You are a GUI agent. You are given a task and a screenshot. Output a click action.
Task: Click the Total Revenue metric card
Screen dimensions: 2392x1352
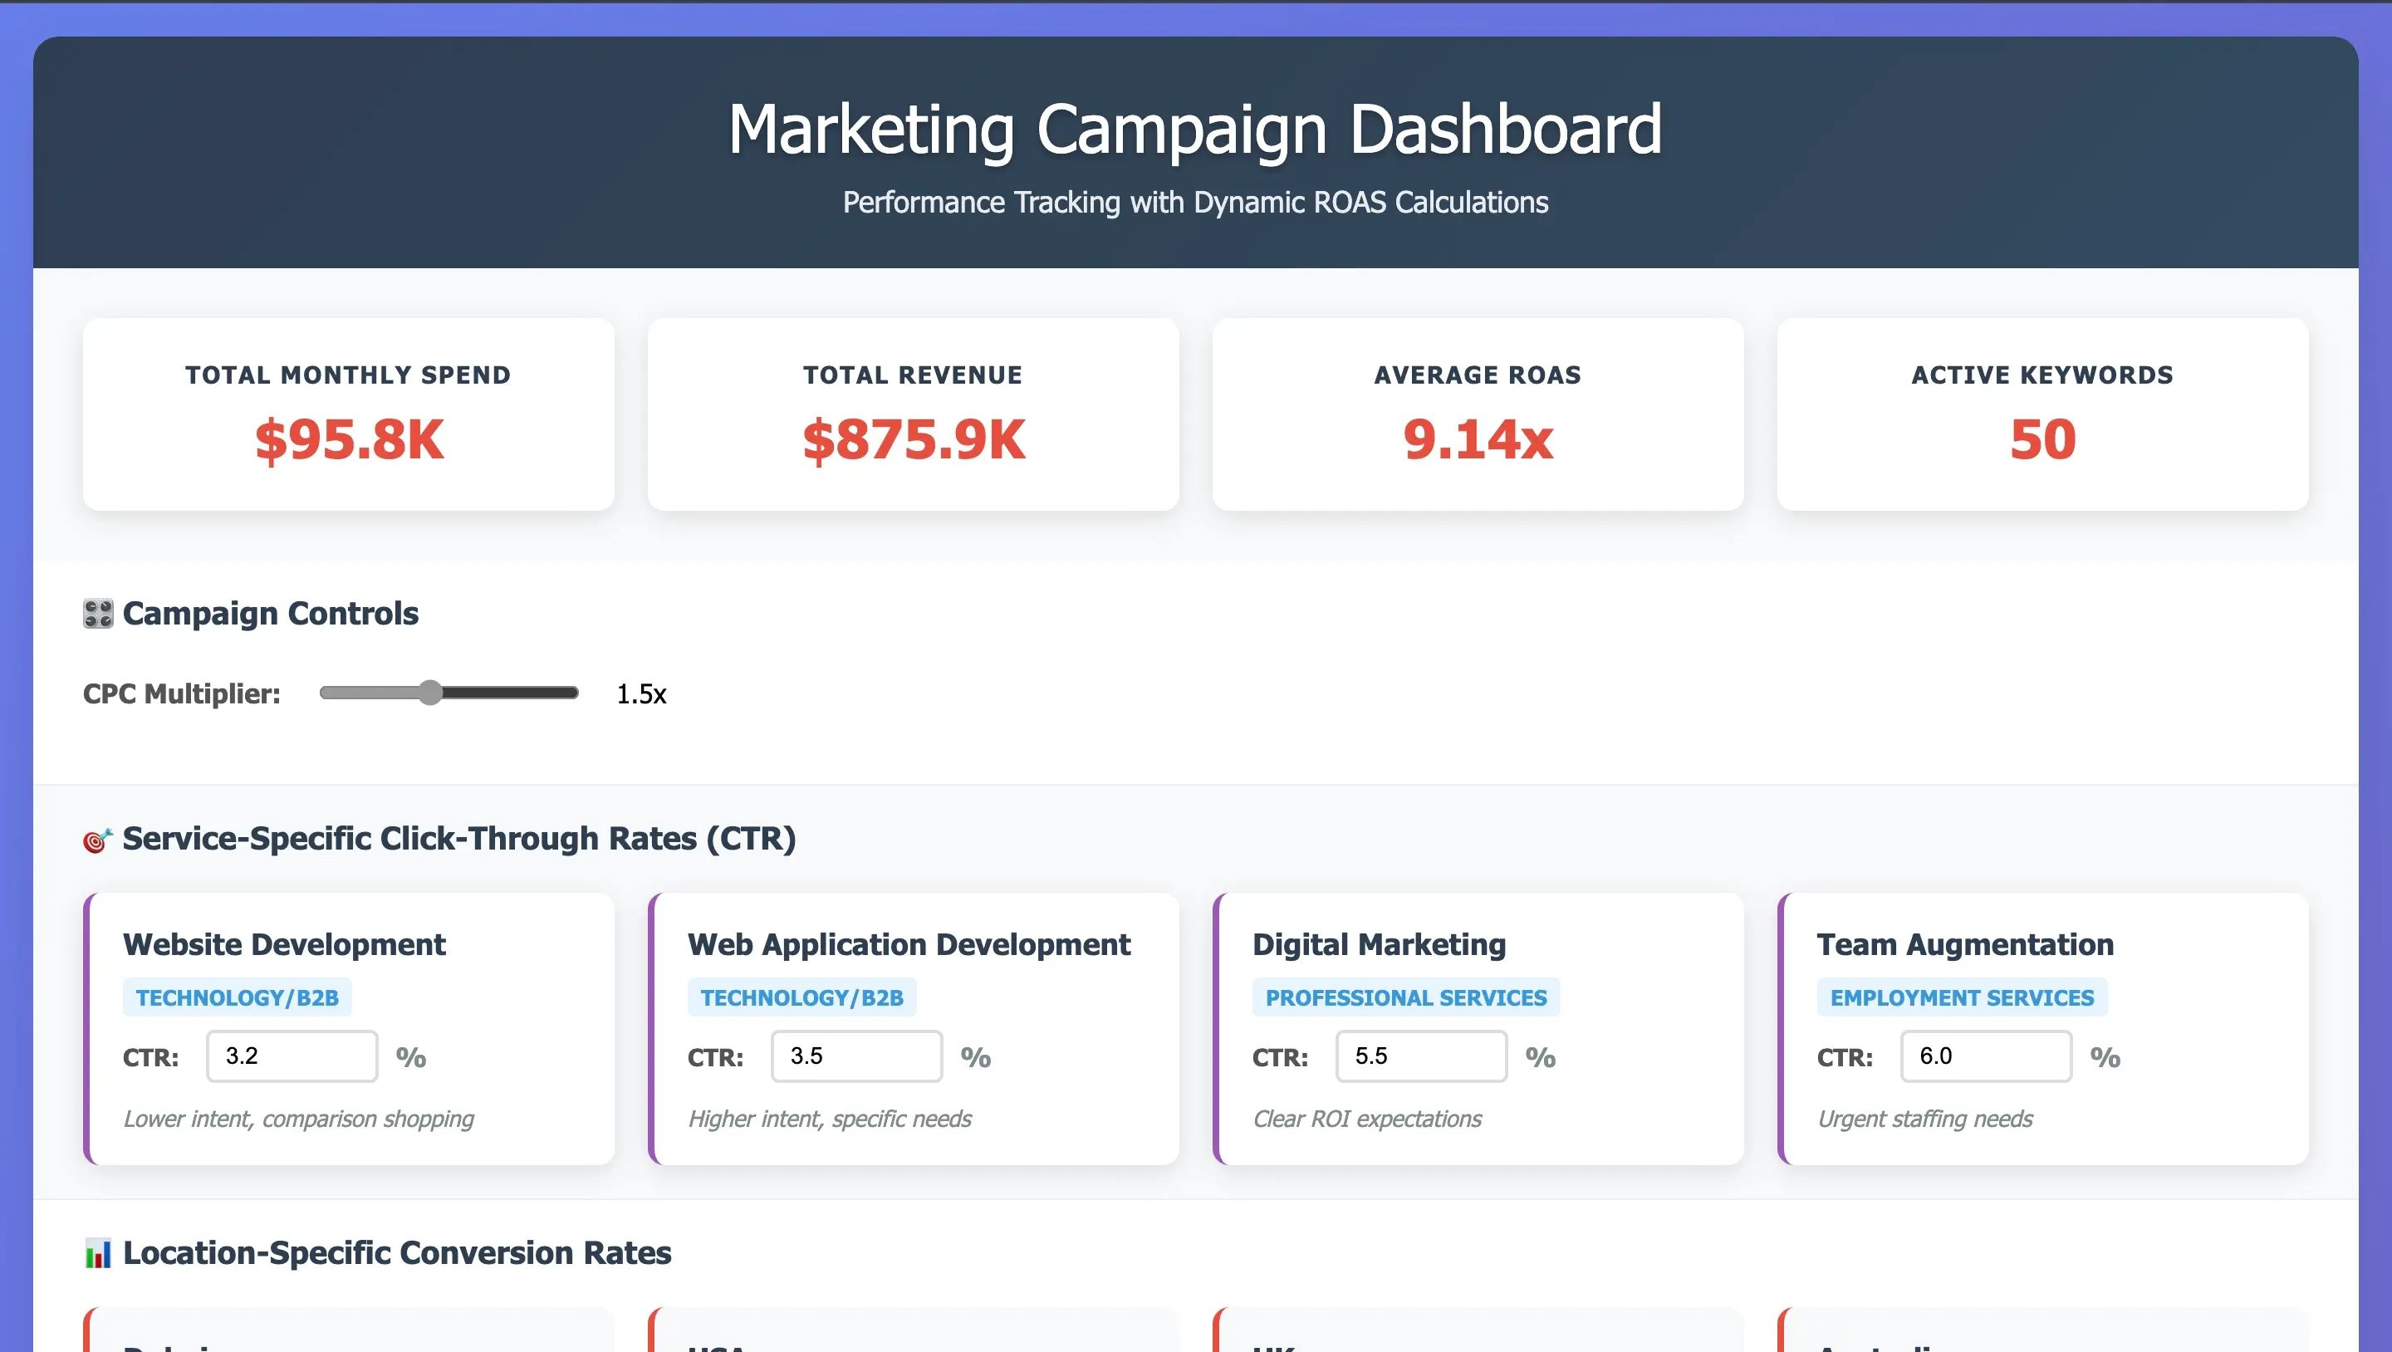click(912, 414)
